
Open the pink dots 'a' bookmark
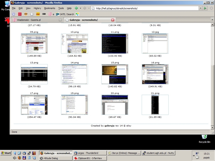click(x=51, y=14)
